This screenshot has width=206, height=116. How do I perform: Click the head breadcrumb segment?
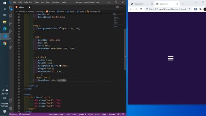pos(71,12)
